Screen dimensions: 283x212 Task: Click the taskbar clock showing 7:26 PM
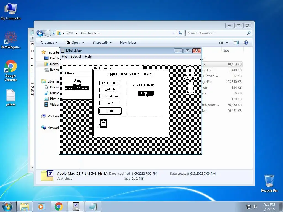coord(269,207)
